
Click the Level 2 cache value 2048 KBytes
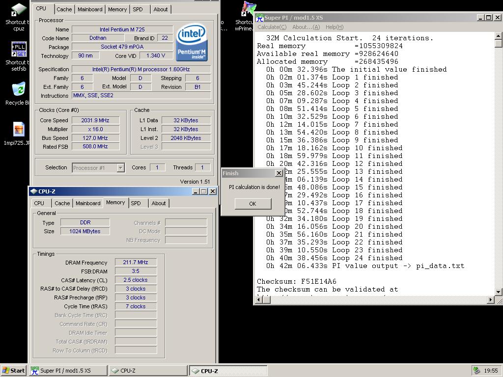coord(186,138)
